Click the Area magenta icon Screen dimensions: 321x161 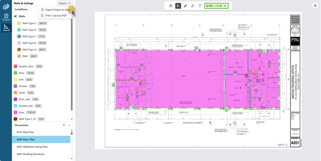point(15,112)
